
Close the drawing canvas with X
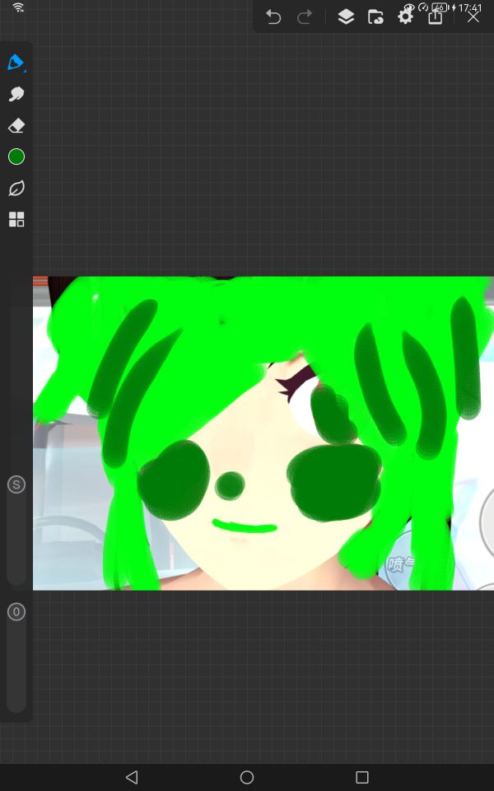click(473, 17)
